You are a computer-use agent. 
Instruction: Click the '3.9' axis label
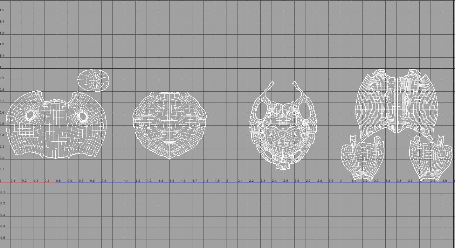pyautogui.click(x=444, y=181)
